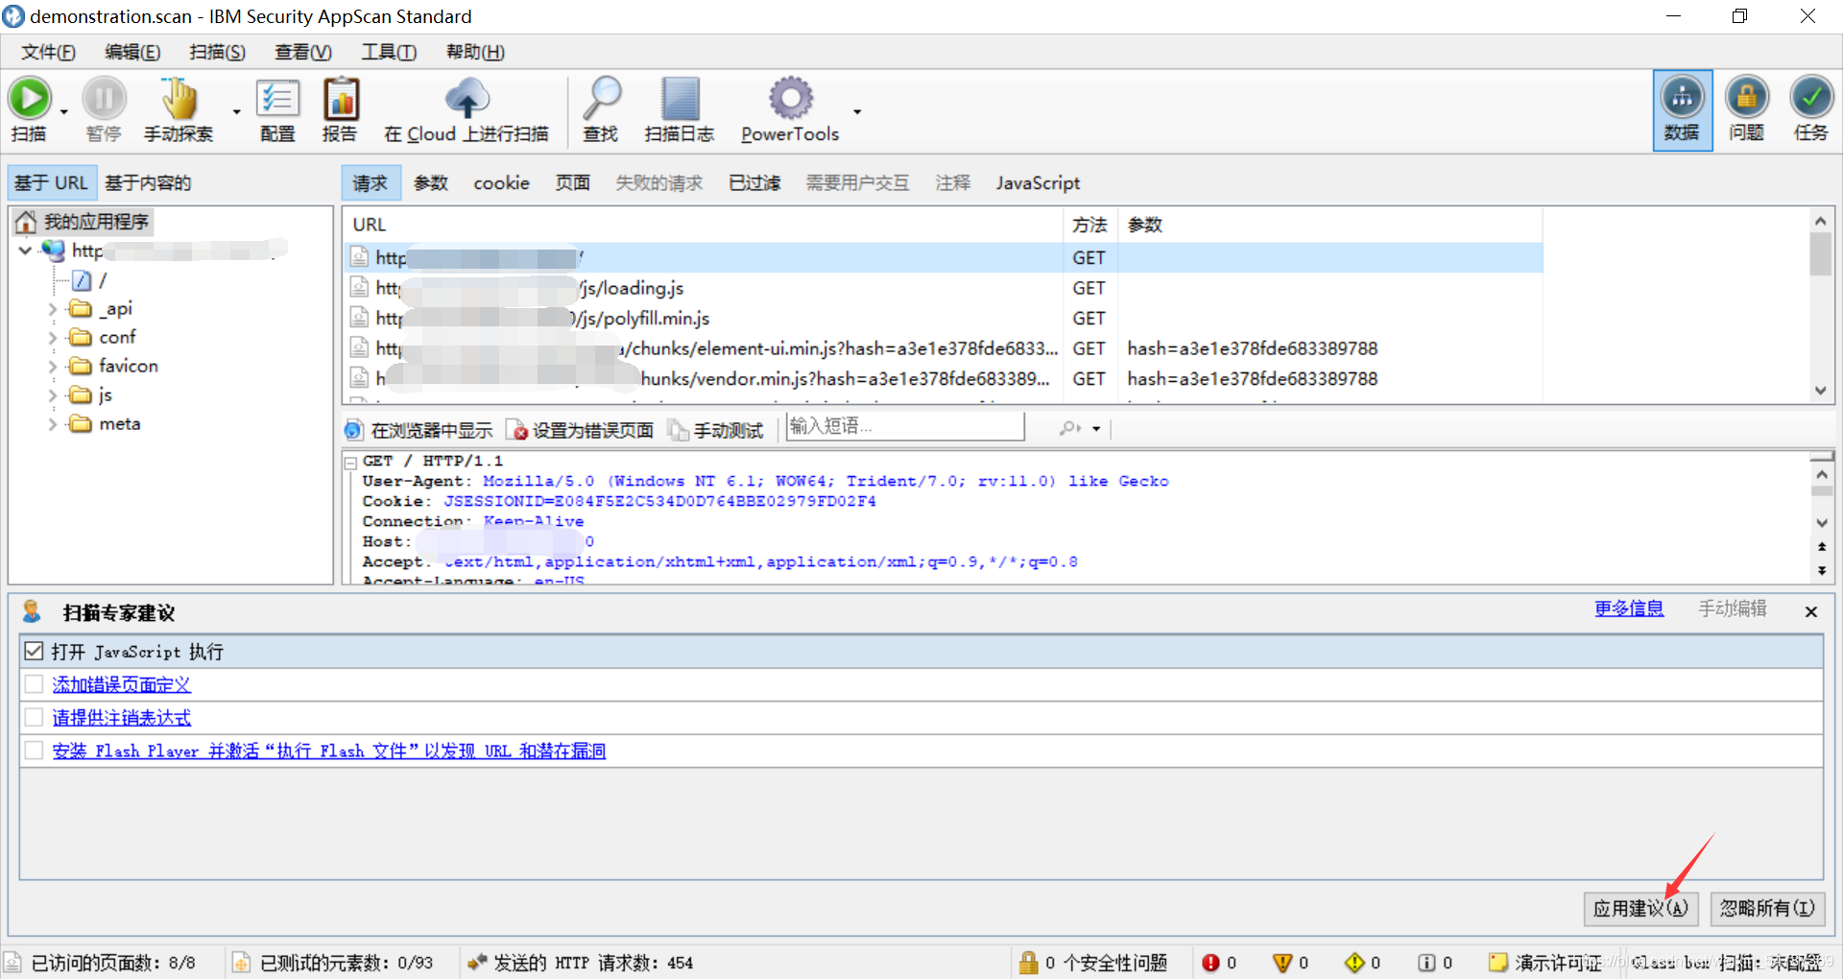The image size is (1843, 979).
Task: Click the URL list vertical scrollbar
Action: 1820,254
